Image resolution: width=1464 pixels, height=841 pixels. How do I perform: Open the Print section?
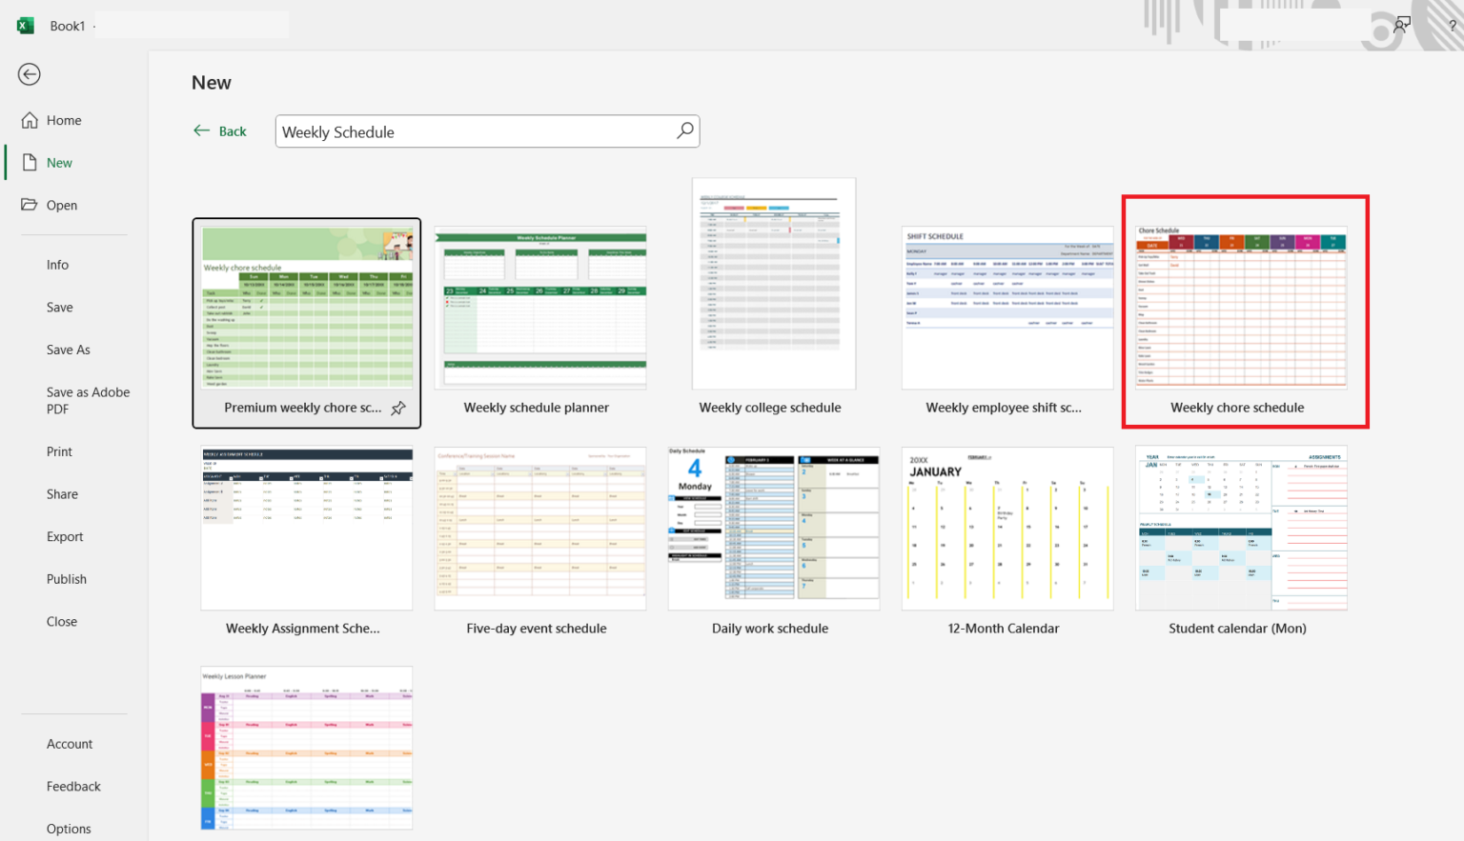point(59,451)
